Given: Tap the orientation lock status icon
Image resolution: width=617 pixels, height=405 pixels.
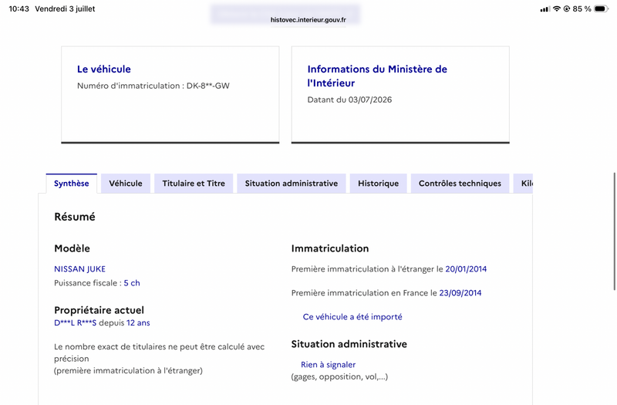Looking at the screenshot, I should (x=567, y=8).
